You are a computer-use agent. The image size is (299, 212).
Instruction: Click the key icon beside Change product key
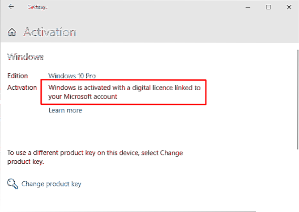[x=12, y=183]
